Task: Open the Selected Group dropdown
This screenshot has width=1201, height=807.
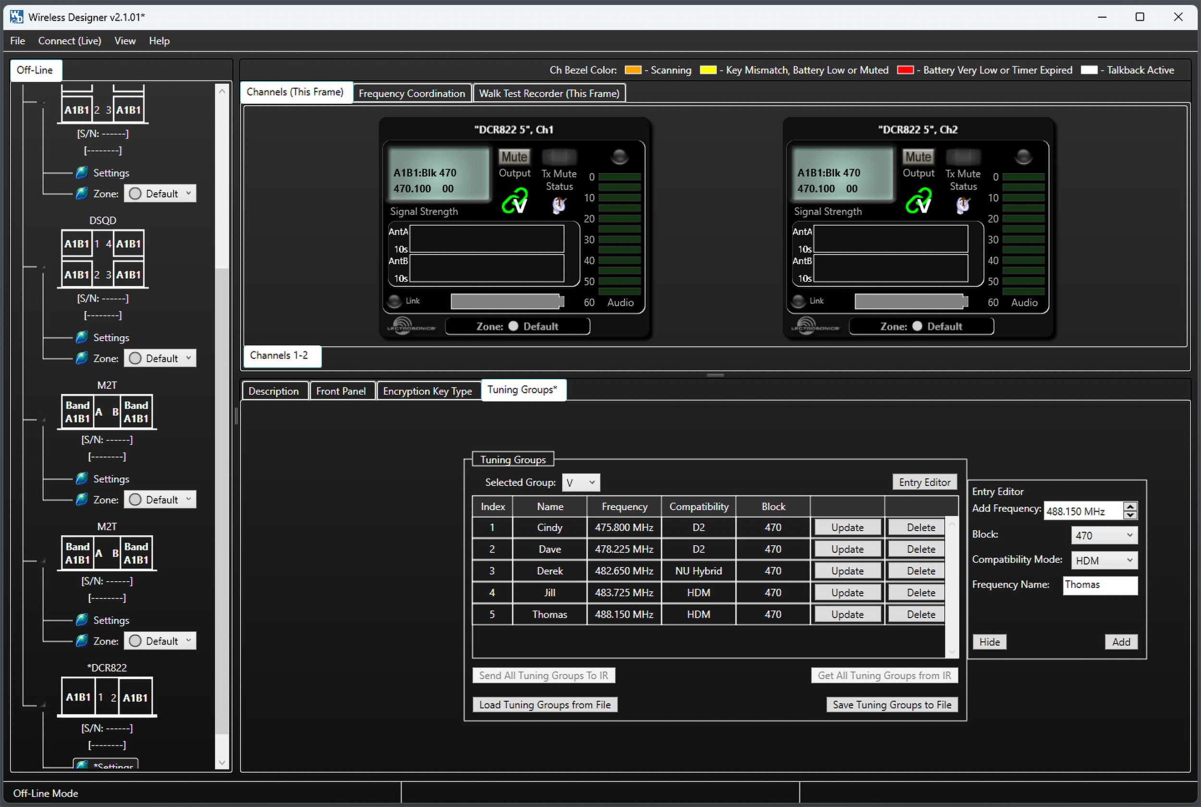Action: (580, 483)
